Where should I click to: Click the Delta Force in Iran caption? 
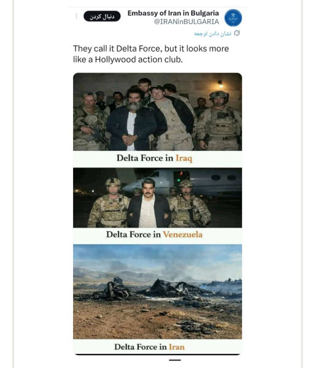coord(150,347)
